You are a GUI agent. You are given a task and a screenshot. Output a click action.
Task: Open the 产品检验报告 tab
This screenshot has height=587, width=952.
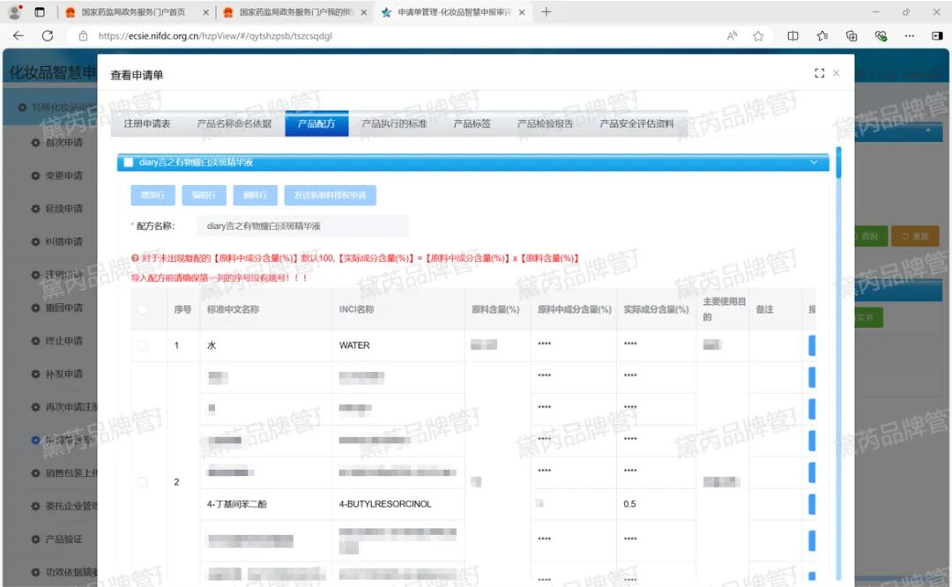(545, 124)
